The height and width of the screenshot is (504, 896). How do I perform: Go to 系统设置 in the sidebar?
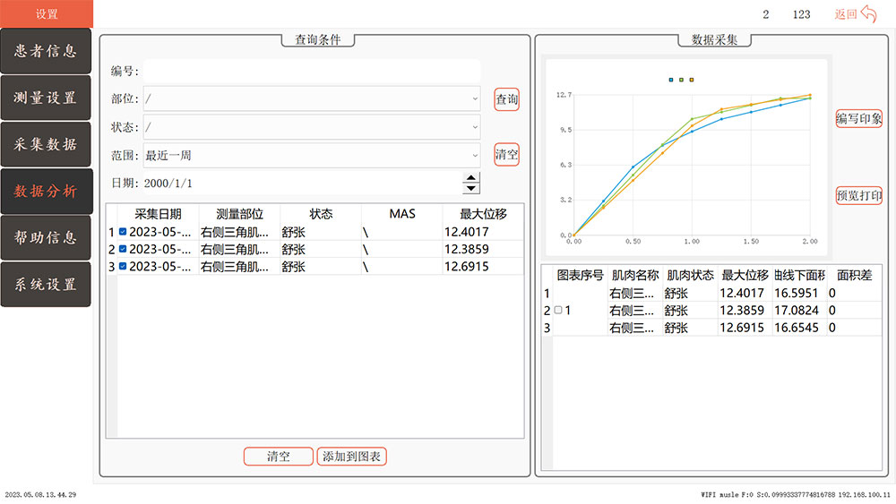click(x=46, y=284)
